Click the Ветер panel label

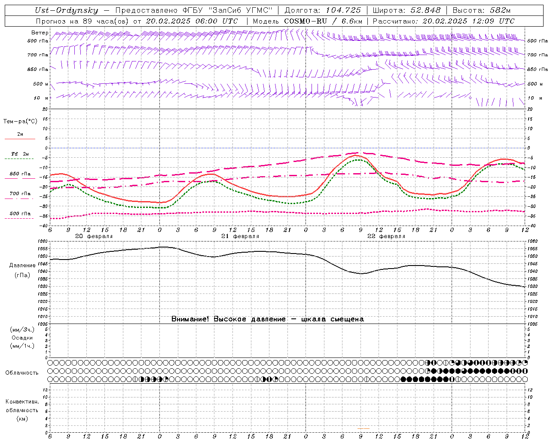[40, 33]
